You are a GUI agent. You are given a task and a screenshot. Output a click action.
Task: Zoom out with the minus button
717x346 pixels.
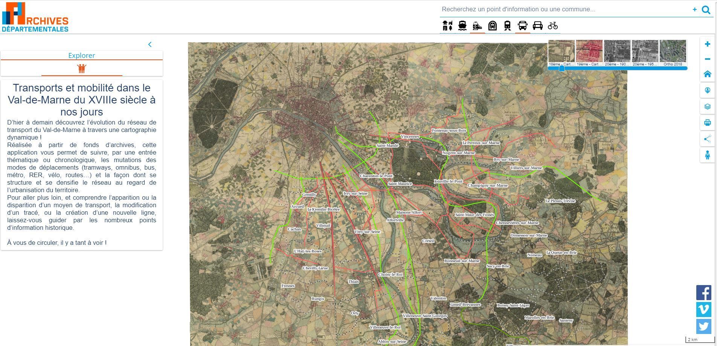click(707, 59)
